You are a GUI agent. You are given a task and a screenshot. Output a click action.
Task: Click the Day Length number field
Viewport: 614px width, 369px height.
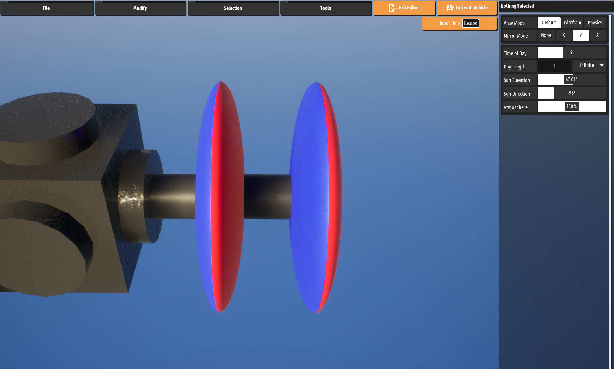tap(554, 66)
